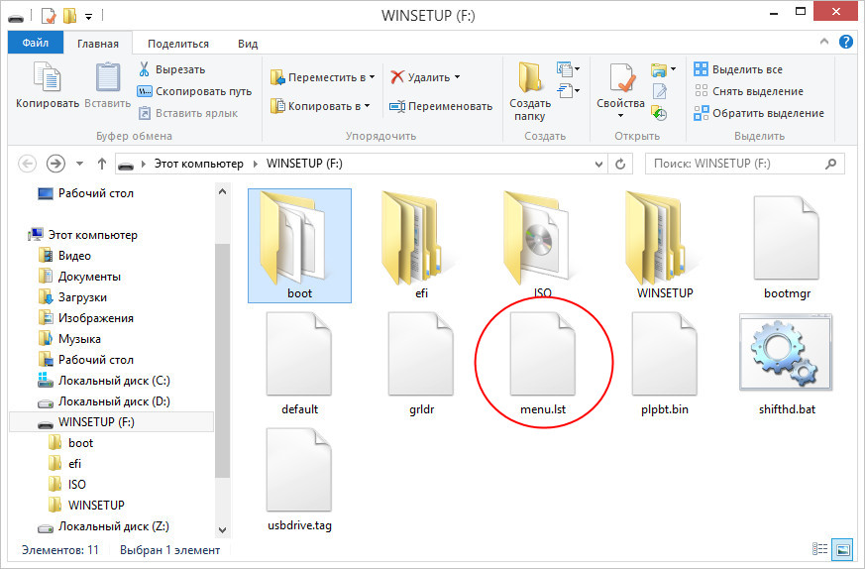Select the ISO subfolder in the navigation tree
This screenshot has height=569, width=865.
point(67,485)
